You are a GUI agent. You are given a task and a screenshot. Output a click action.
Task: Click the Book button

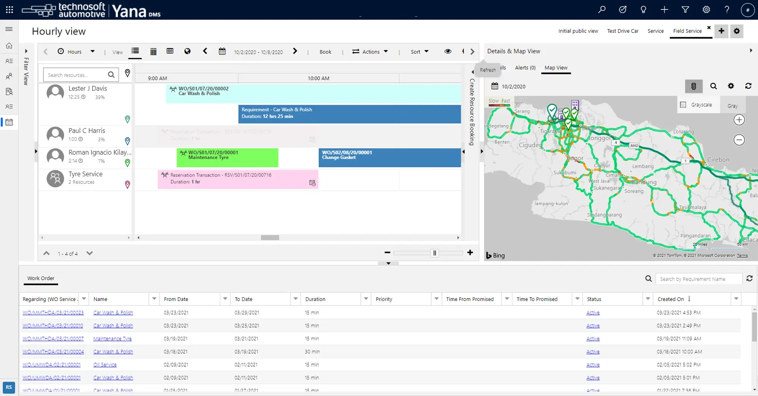[x=325, y=52]
